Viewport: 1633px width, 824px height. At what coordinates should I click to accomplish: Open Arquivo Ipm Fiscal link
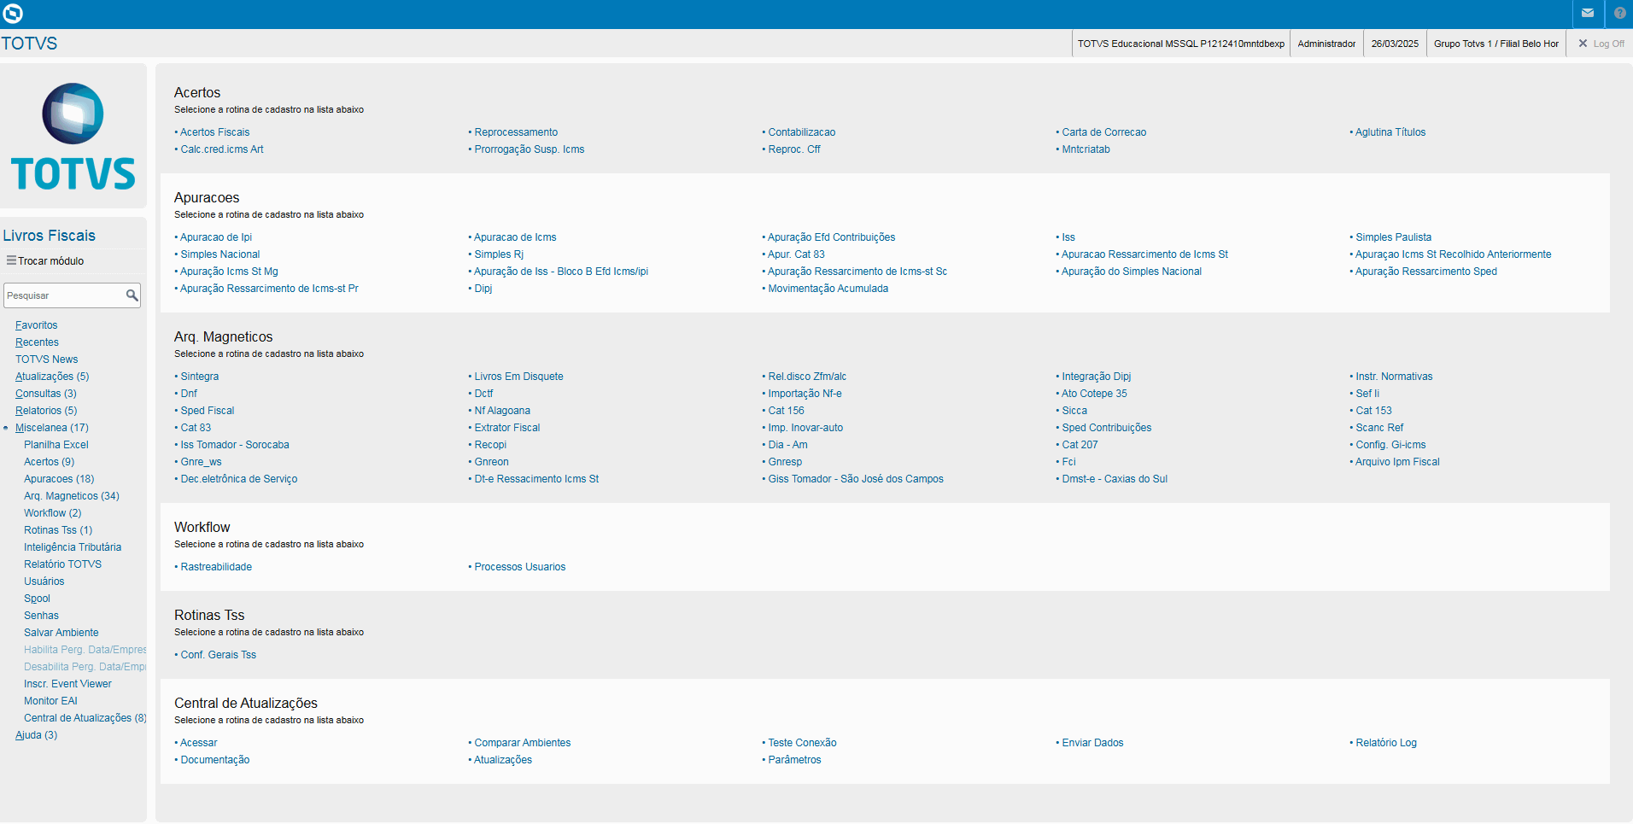(x=1398, y=462)
